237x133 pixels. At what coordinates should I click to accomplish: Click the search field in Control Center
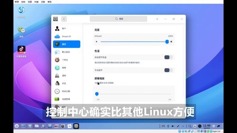[x=118, y=19]
